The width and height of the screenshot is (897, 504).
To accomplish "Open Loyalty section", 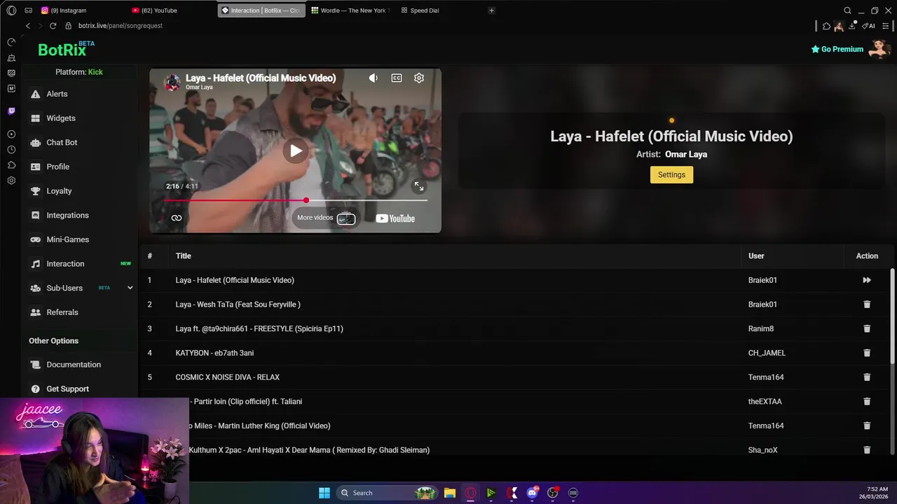I will pyautogui.click(x=59, y=191).
